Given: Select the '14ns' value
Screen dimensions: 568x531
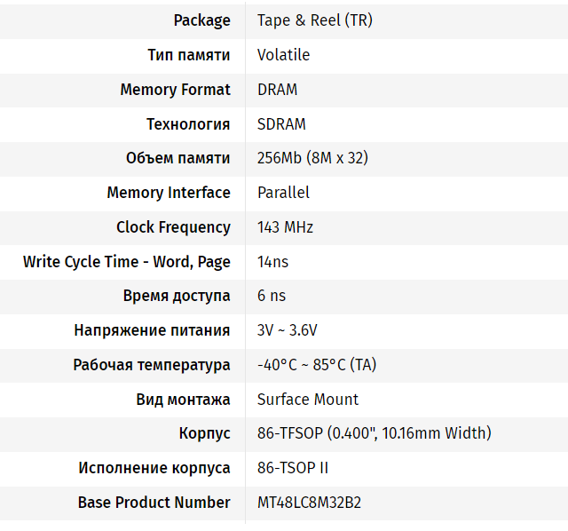Looking at the screenshot, I should tap(272, 262).
